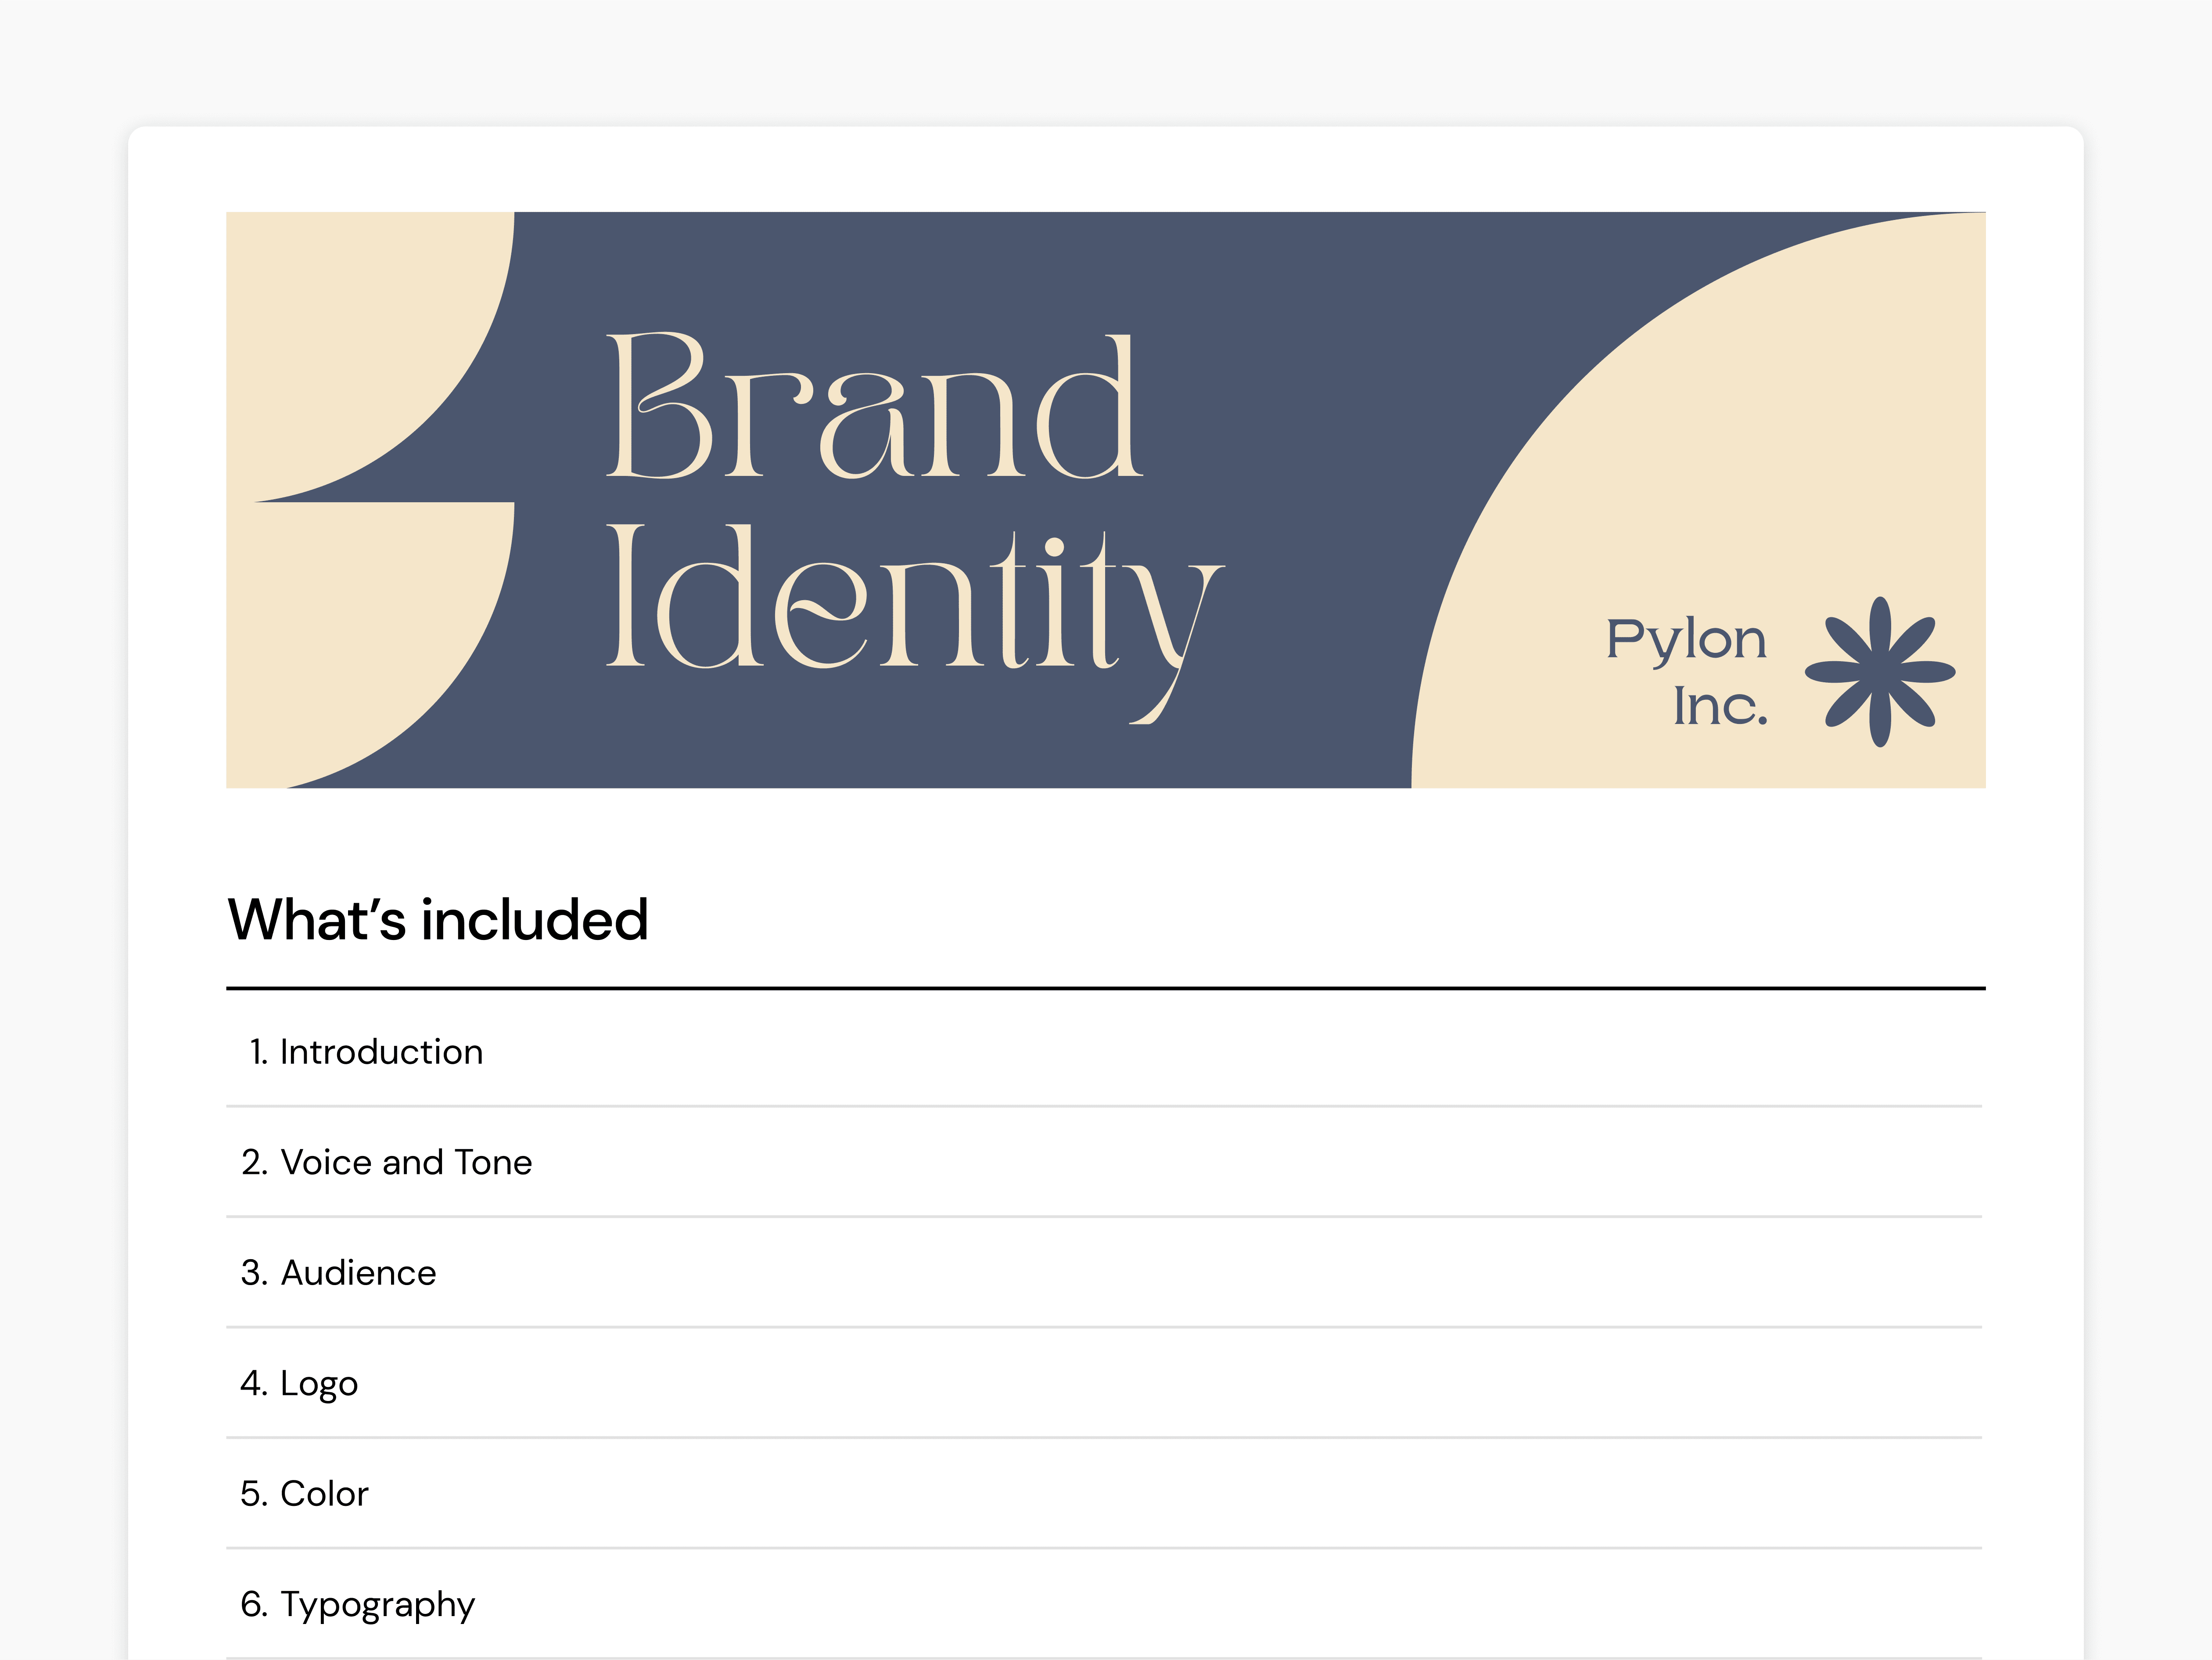Select the "What's included" heading
2212x1660 pixels.
point(438,919)
